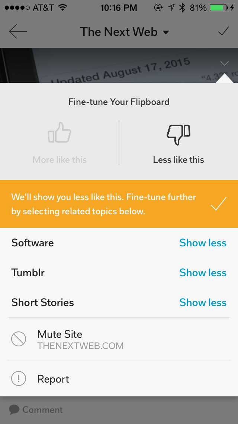Show less of Short Stories topic
The width and height of the screenshot is (238, 424).
pos(203,303)
